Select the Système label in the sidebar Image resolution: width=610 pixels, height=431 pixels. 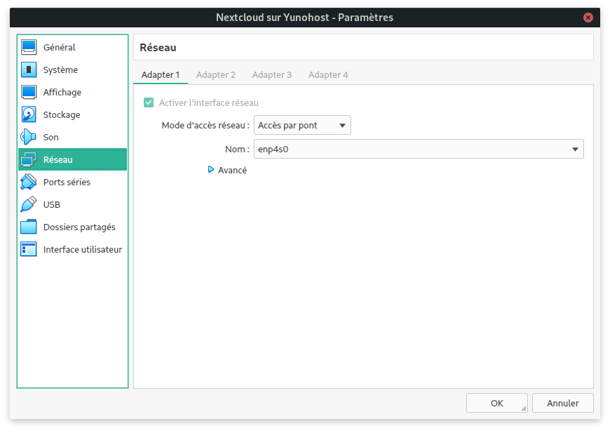(60, 70)
